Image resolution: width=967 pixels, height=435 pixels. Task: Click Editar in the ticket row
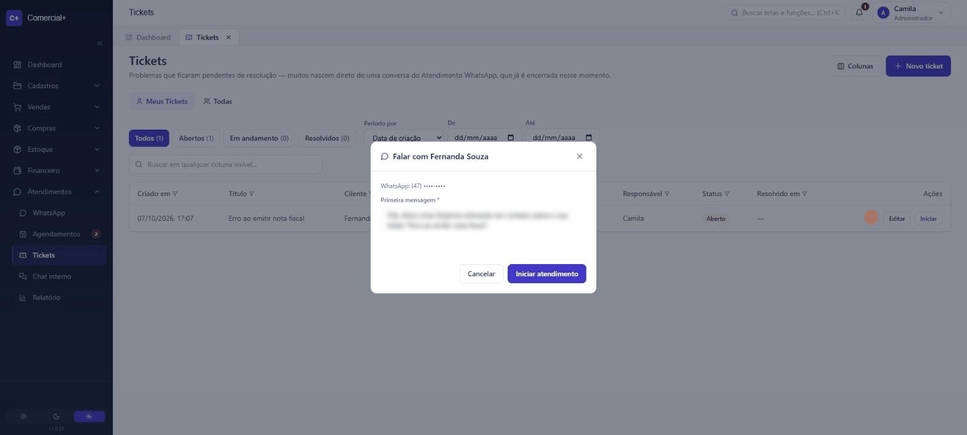pyautogui.click(x=897, y=218)
